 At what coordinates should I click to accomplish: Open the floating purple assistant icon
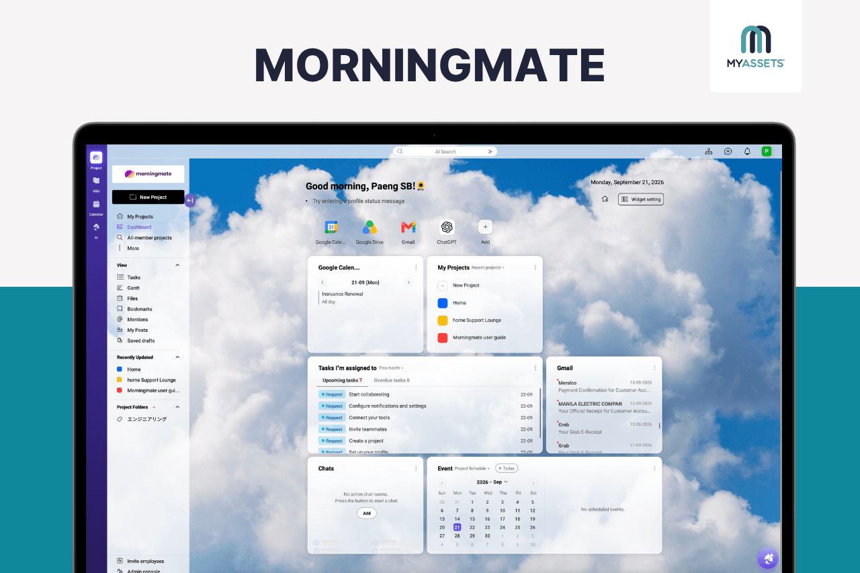pyautogui.click(x=768, y=558)
